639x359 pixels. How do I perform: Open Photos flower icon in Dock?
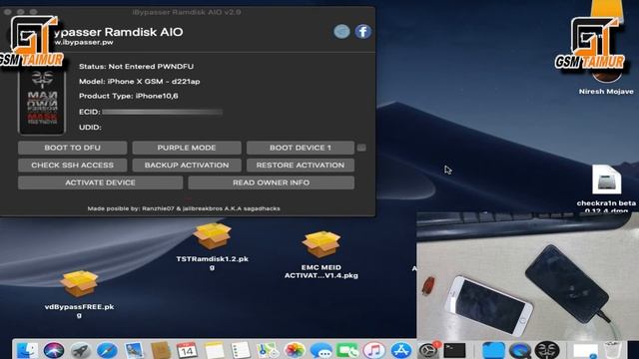294,350
